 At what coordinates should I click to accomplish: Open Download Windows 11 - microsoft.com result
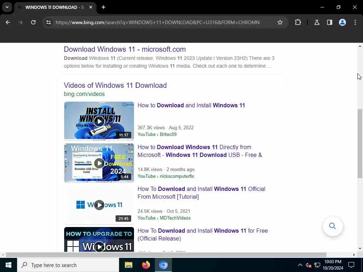[x=125, y=49]
